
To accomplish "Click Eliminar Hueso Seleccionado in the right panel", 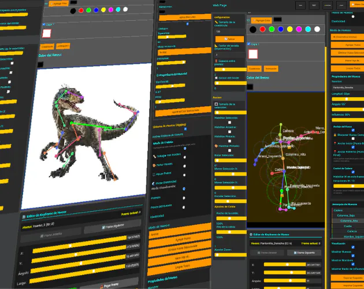I will click(x=347, y=53).
